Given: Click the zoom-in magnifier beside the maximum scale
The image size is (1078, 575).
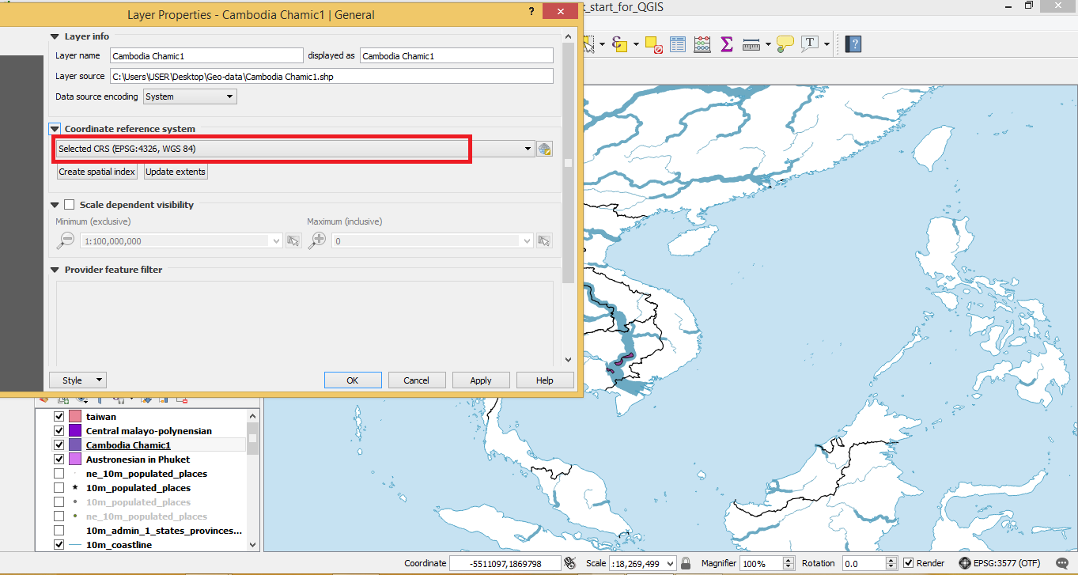Looking at the screenshot, I should (317, 240).
